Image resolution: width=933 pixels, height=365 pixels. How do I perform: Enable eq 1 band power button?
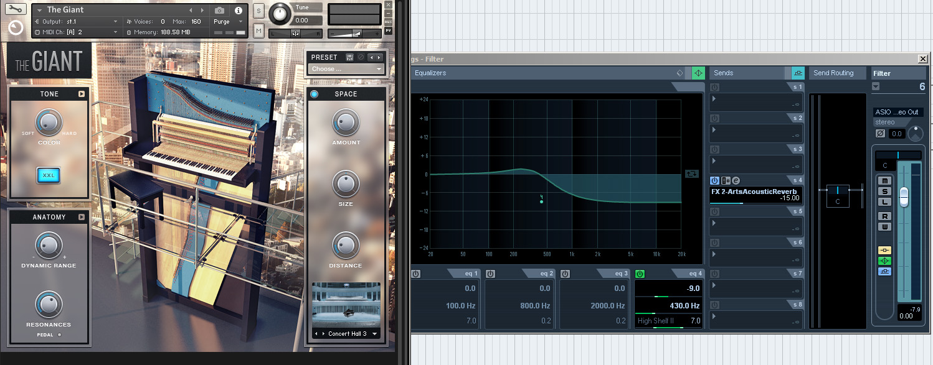(416, 274)
